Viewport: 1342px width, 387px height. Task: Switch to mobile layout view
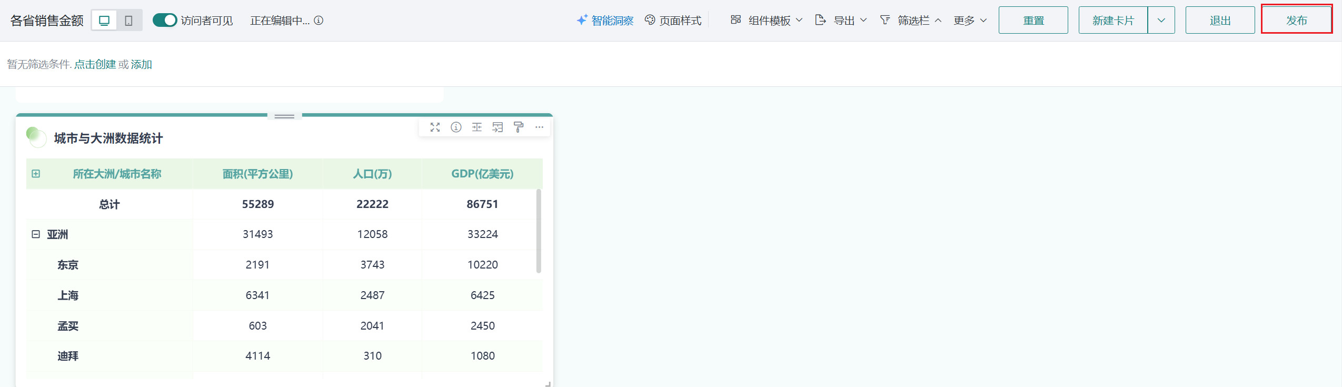click(128, 21)
